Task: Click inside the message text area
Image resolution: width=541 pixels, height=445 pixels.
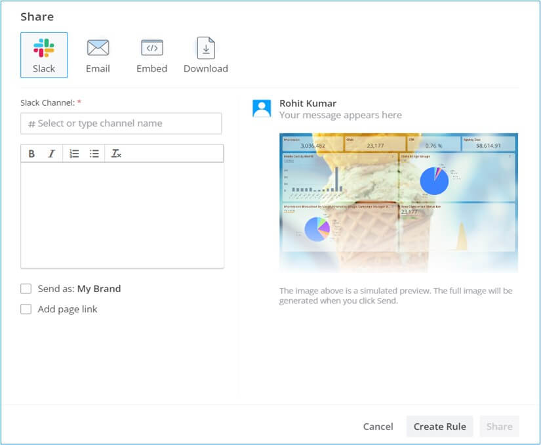Action: coord(122,215)
